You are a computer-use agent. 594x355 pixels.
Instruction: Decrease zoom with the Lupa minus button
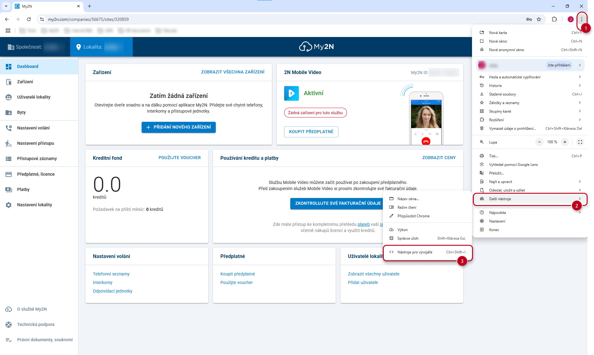[x=539, y=142]
